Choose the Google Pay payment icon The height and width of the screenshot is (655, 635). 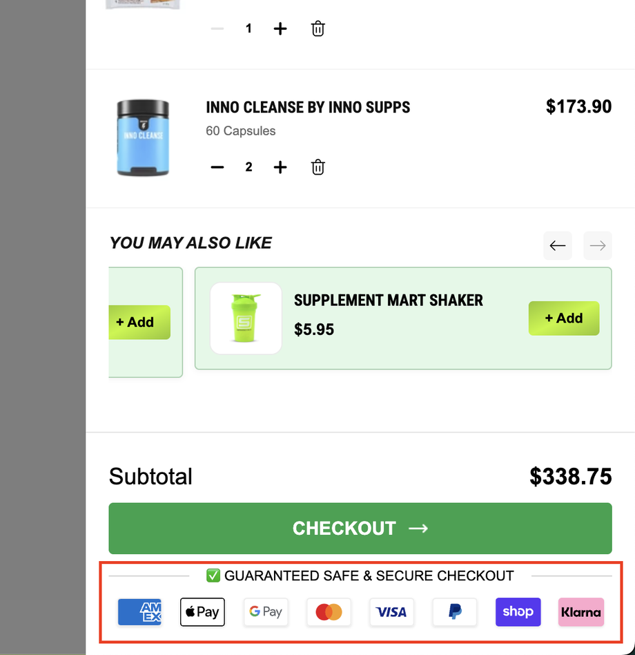(266, 612)
